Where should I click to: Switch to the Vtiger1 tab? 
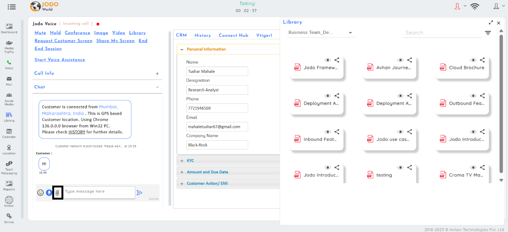[264, 35]
